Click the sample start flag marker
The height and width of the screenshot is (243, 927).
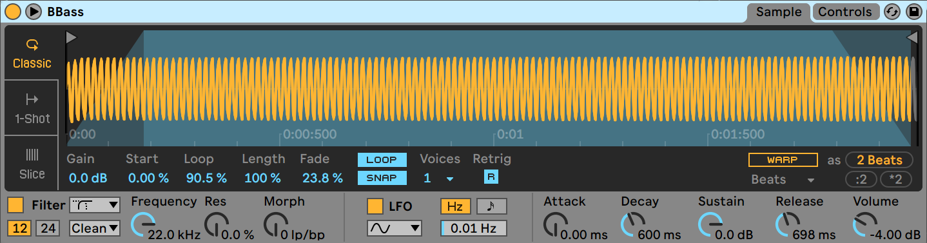[71, 38]
